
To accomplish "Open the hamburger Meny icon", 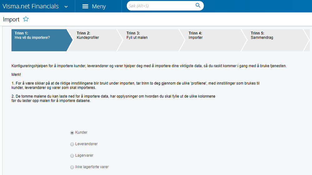I will click(85, 6).
